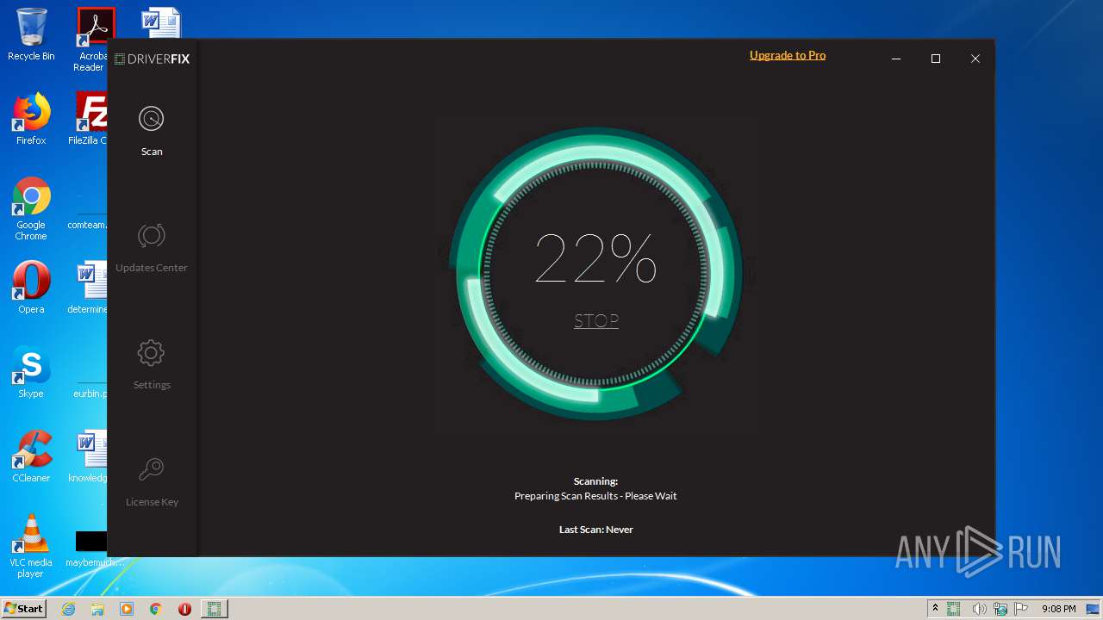
Task: Open the Word document at desktop top
Action: (x=161, y=22)
